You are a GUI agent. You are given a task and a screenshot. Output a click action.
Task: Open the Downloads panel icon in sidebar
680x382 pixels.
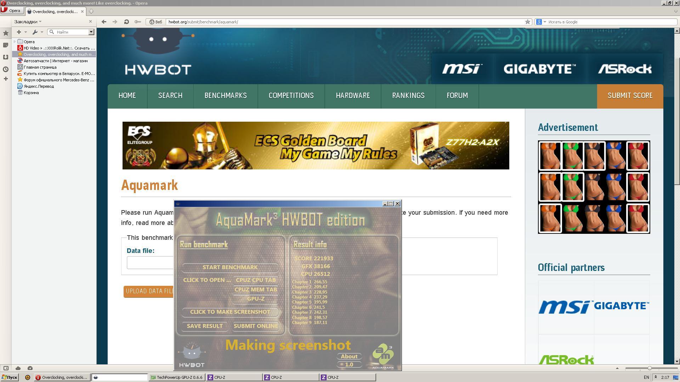(x=6, y=57)
